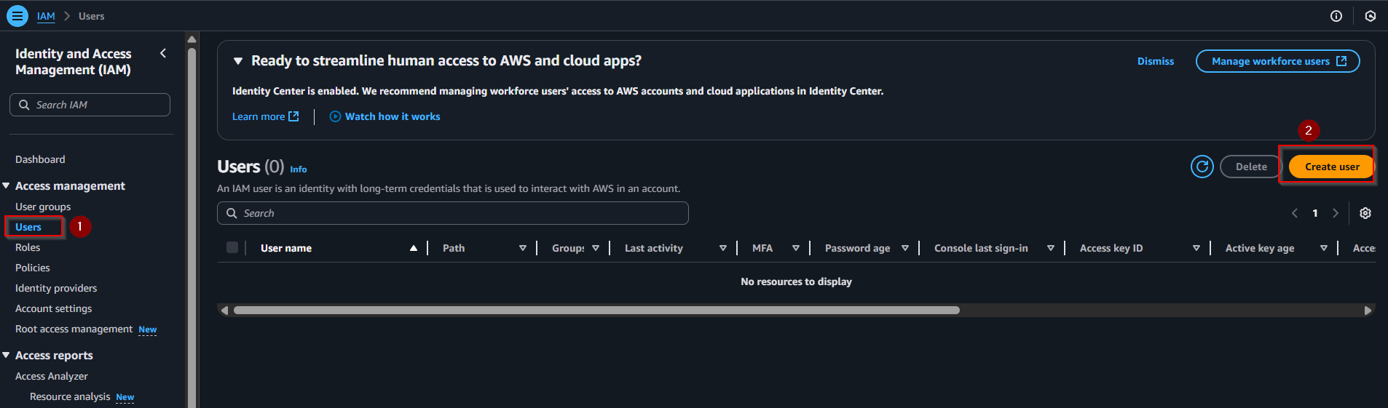
Task: Click Watch how it works
Action: (x=385, y=116)
